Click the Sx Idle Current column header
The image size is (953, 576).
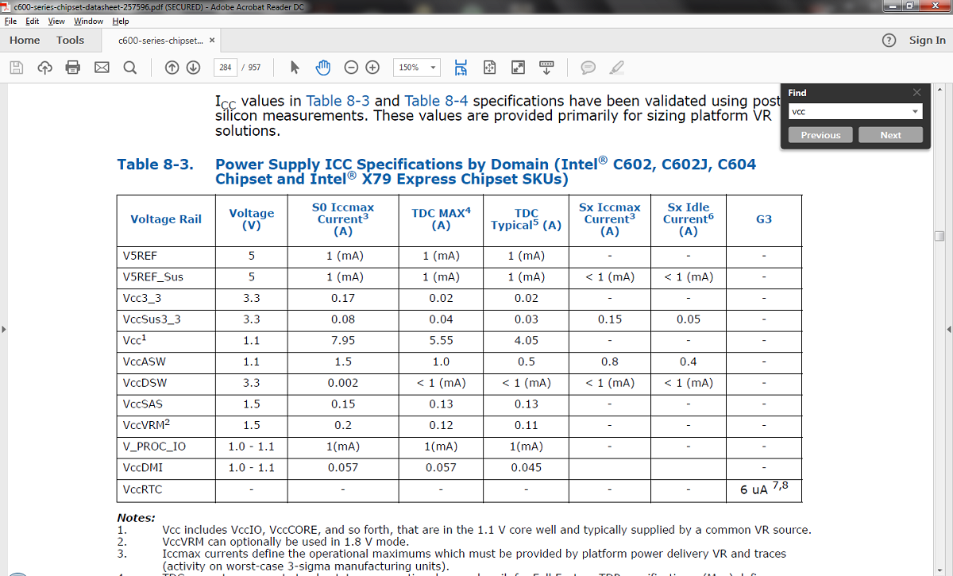click(x=689, y=219)
